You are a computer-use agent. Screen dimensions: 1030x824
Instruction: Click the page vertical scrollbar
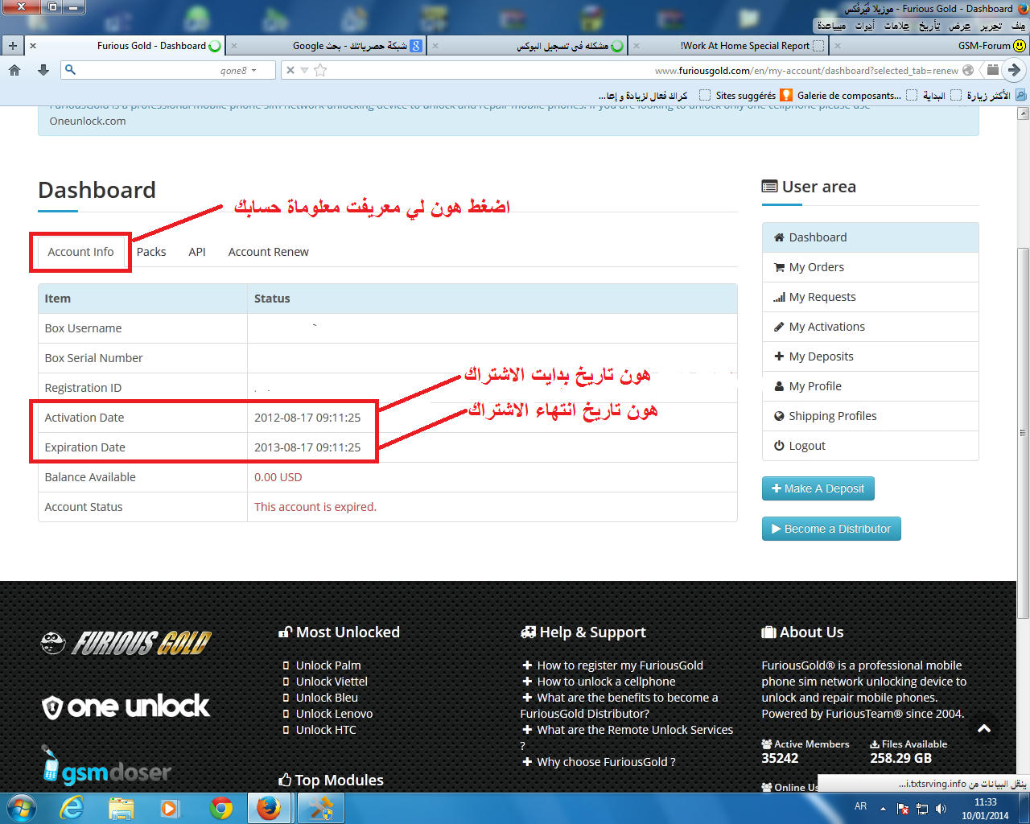coord(1024,435)
